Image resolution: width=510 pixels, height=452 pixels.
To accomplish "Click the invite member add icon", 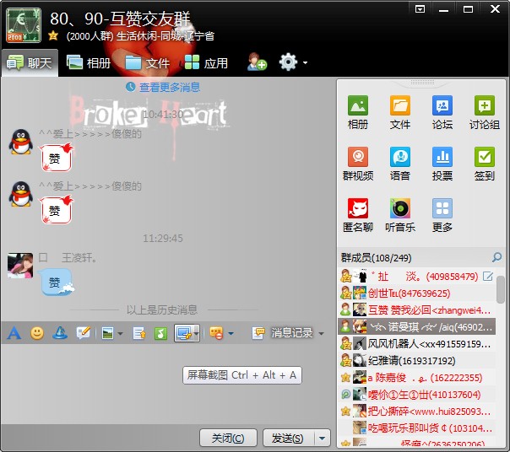I will coord(257,62).
